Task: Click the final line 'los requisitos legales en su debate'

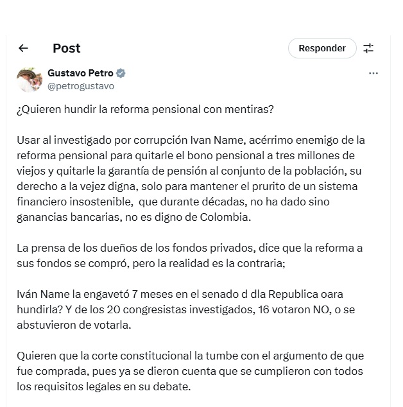Action: tap(103, 386)
